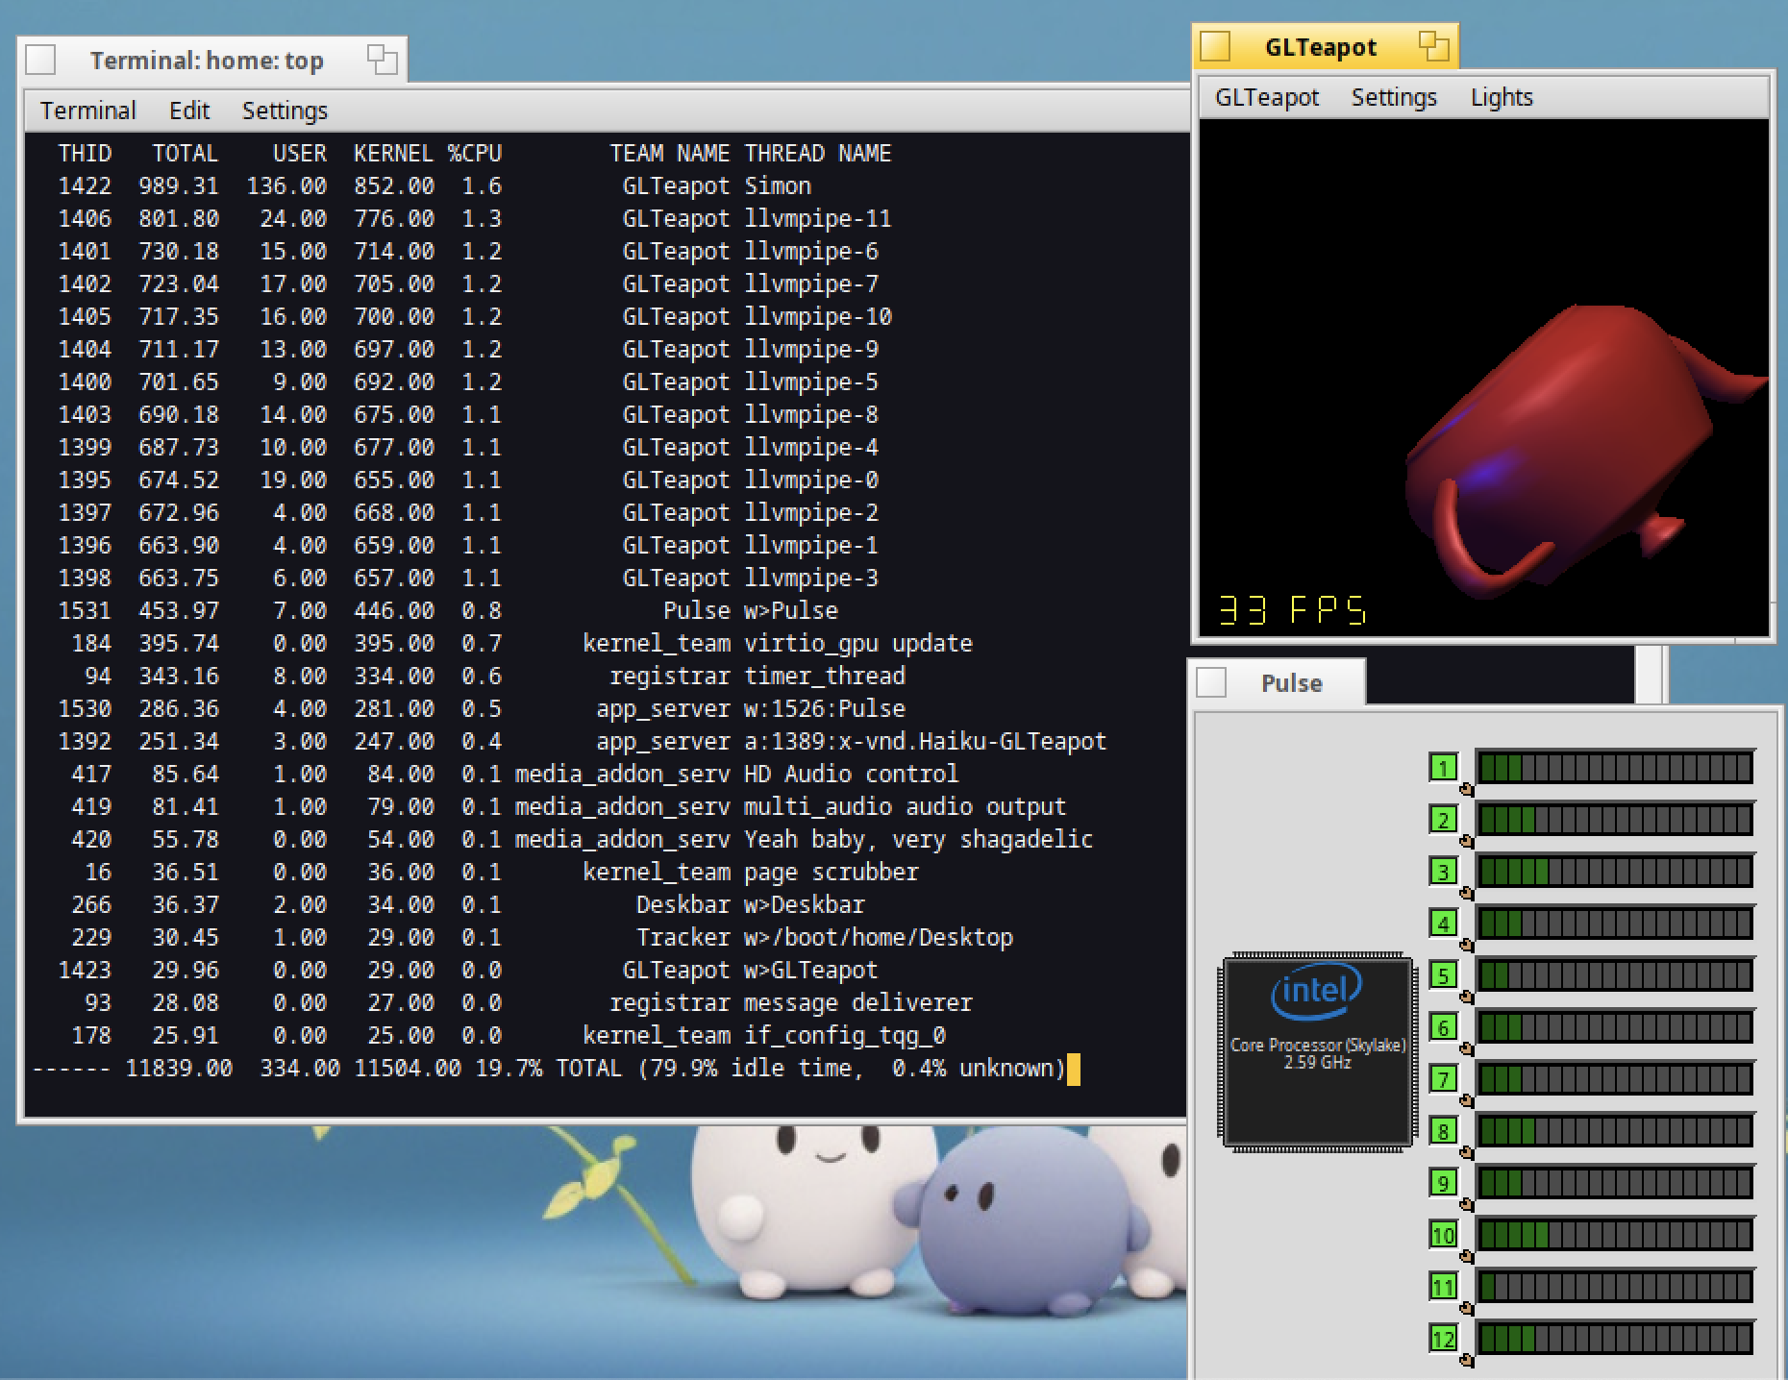The height and width of the screenshot is (1380, 1788).
Task: Open the Settings menu in GLTeapot
Action: click(1394, 97)
